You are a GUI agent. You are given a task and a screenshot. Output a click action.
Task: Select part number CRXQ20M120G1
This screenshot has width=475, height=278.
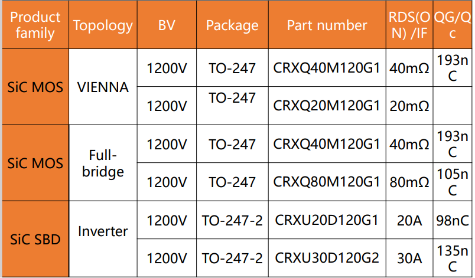click(x=327, y=106)
